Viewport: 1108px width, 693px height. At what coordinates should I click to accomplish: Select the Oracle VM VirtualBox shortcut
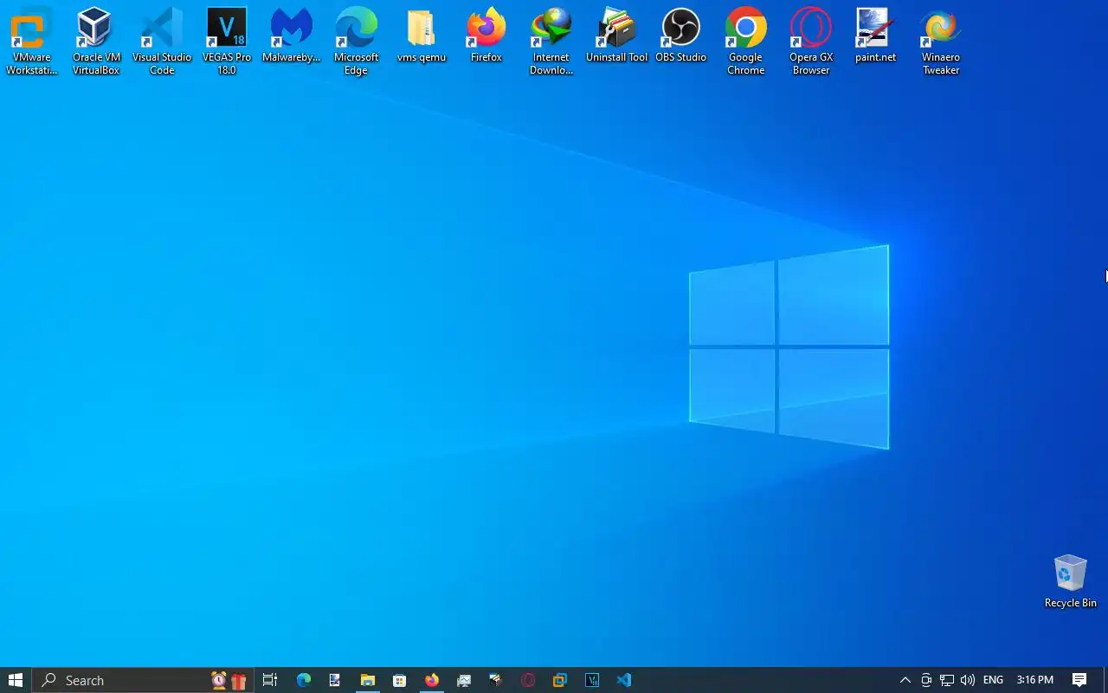(x=96, y=42)
